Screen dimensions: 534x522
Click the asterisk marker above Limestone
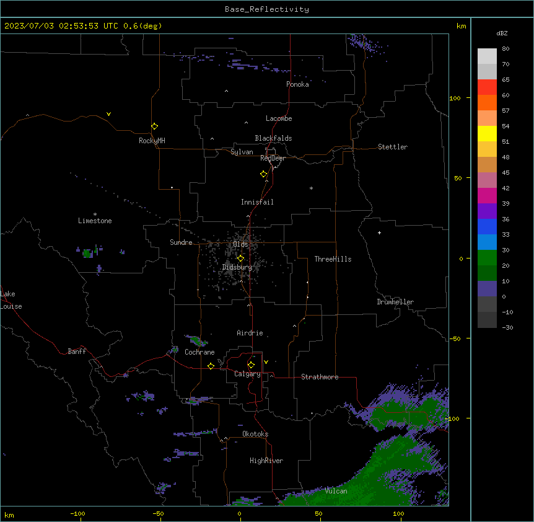pyautogui.click(x=95, y=215)
